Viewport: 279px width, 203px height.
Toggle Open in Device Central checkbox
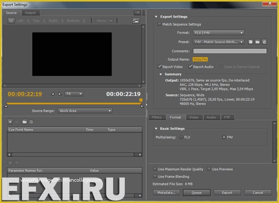pyautogui.click(x=221, y=67)
